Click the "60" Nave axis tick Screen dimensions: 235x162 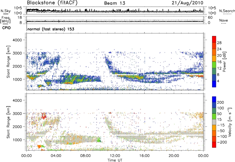tap(210, 18)
